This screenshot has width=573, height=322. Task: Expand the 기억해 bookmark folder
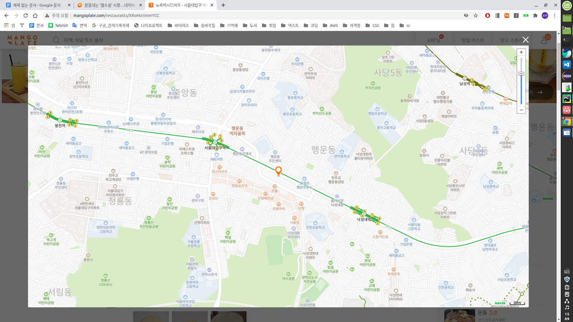click(x=229, y=25)
